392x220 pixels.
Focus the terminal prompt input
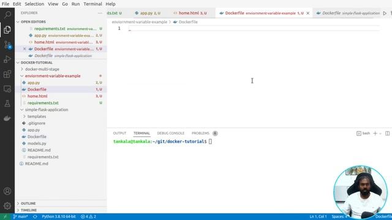210,142
